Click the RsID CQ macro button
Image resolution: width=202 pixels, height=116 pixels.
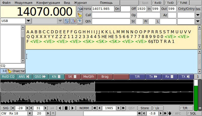point(8,77)
